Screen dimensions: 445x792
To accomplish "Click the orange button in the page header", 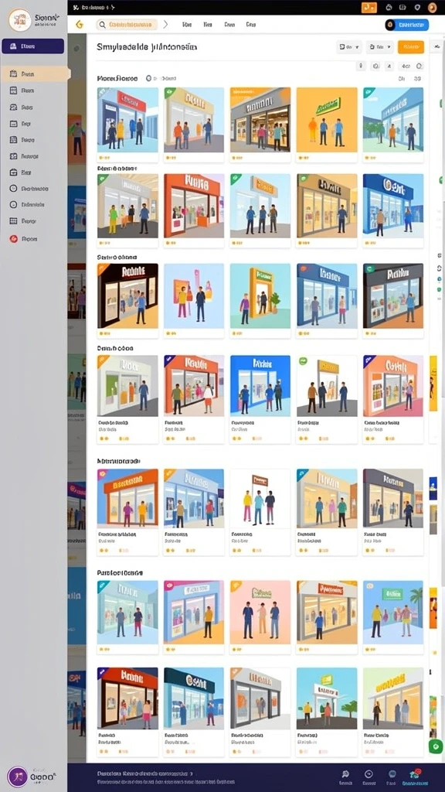I will [411, 47].
